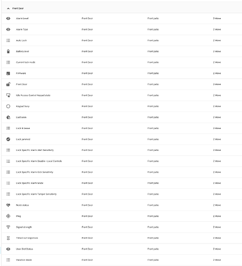Collapse the Front Door group chevron

8,9
